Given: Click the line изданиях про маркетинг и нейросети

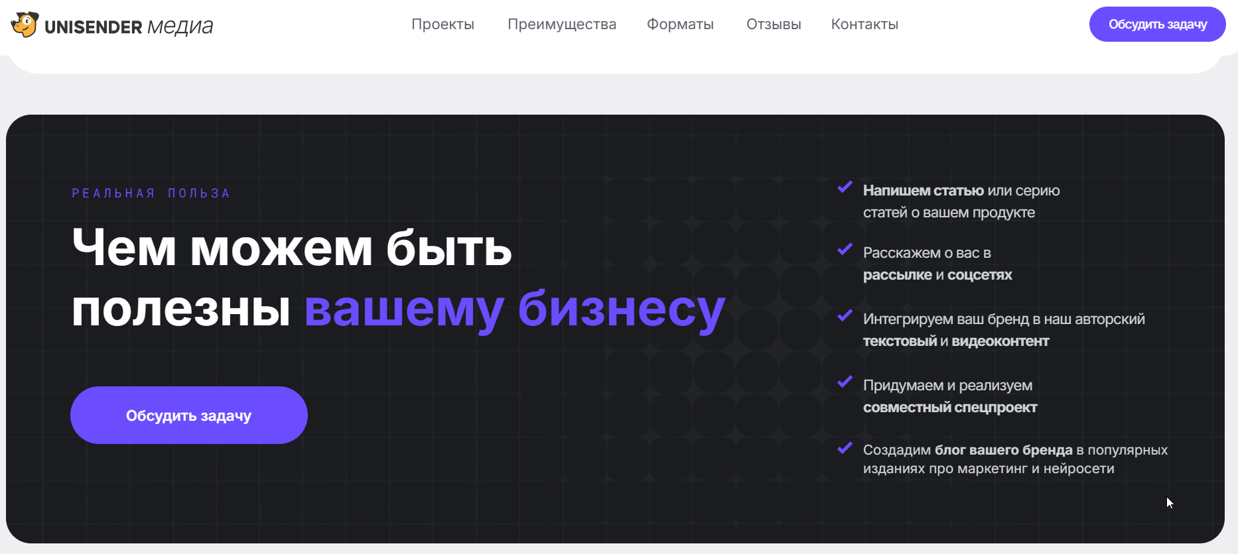Looking at the screenshot, I should (989, 469).
